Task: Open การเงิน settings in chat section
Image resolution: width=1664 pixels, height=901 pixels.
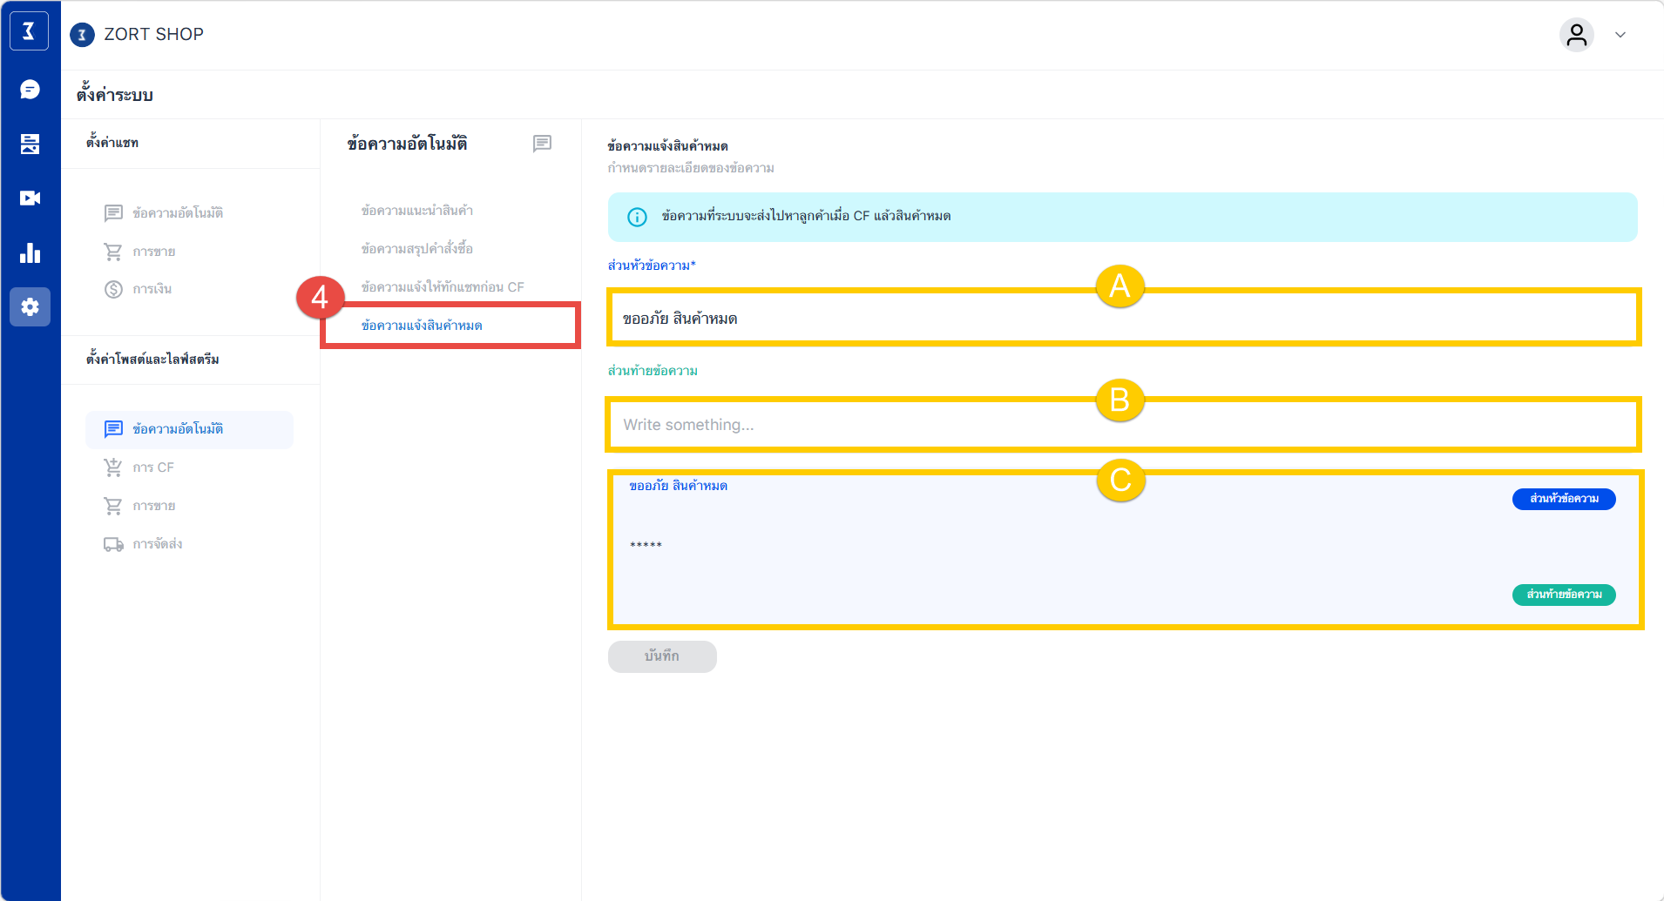Action: 152,289
